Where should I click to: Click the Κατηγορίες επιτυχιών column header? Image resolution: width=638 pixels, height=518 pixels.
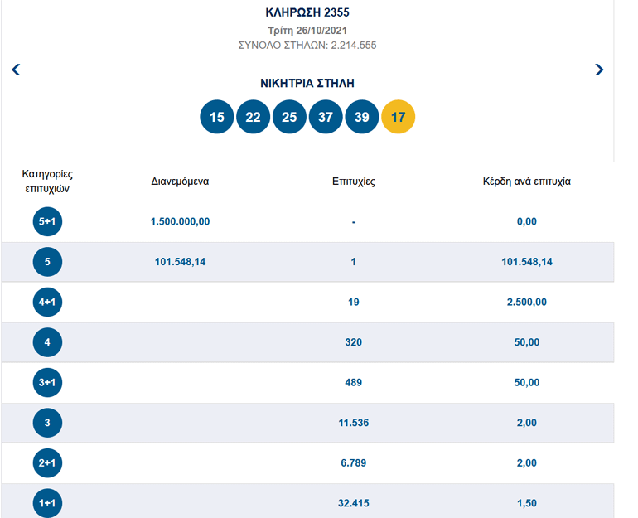click(47, 182)
